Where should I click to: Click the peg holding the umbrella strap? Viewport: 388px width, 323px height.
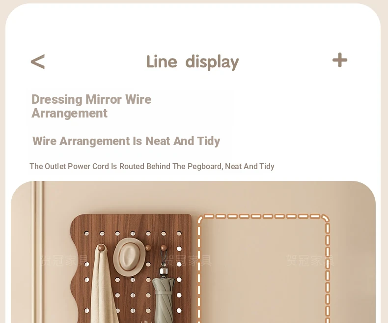164,247
